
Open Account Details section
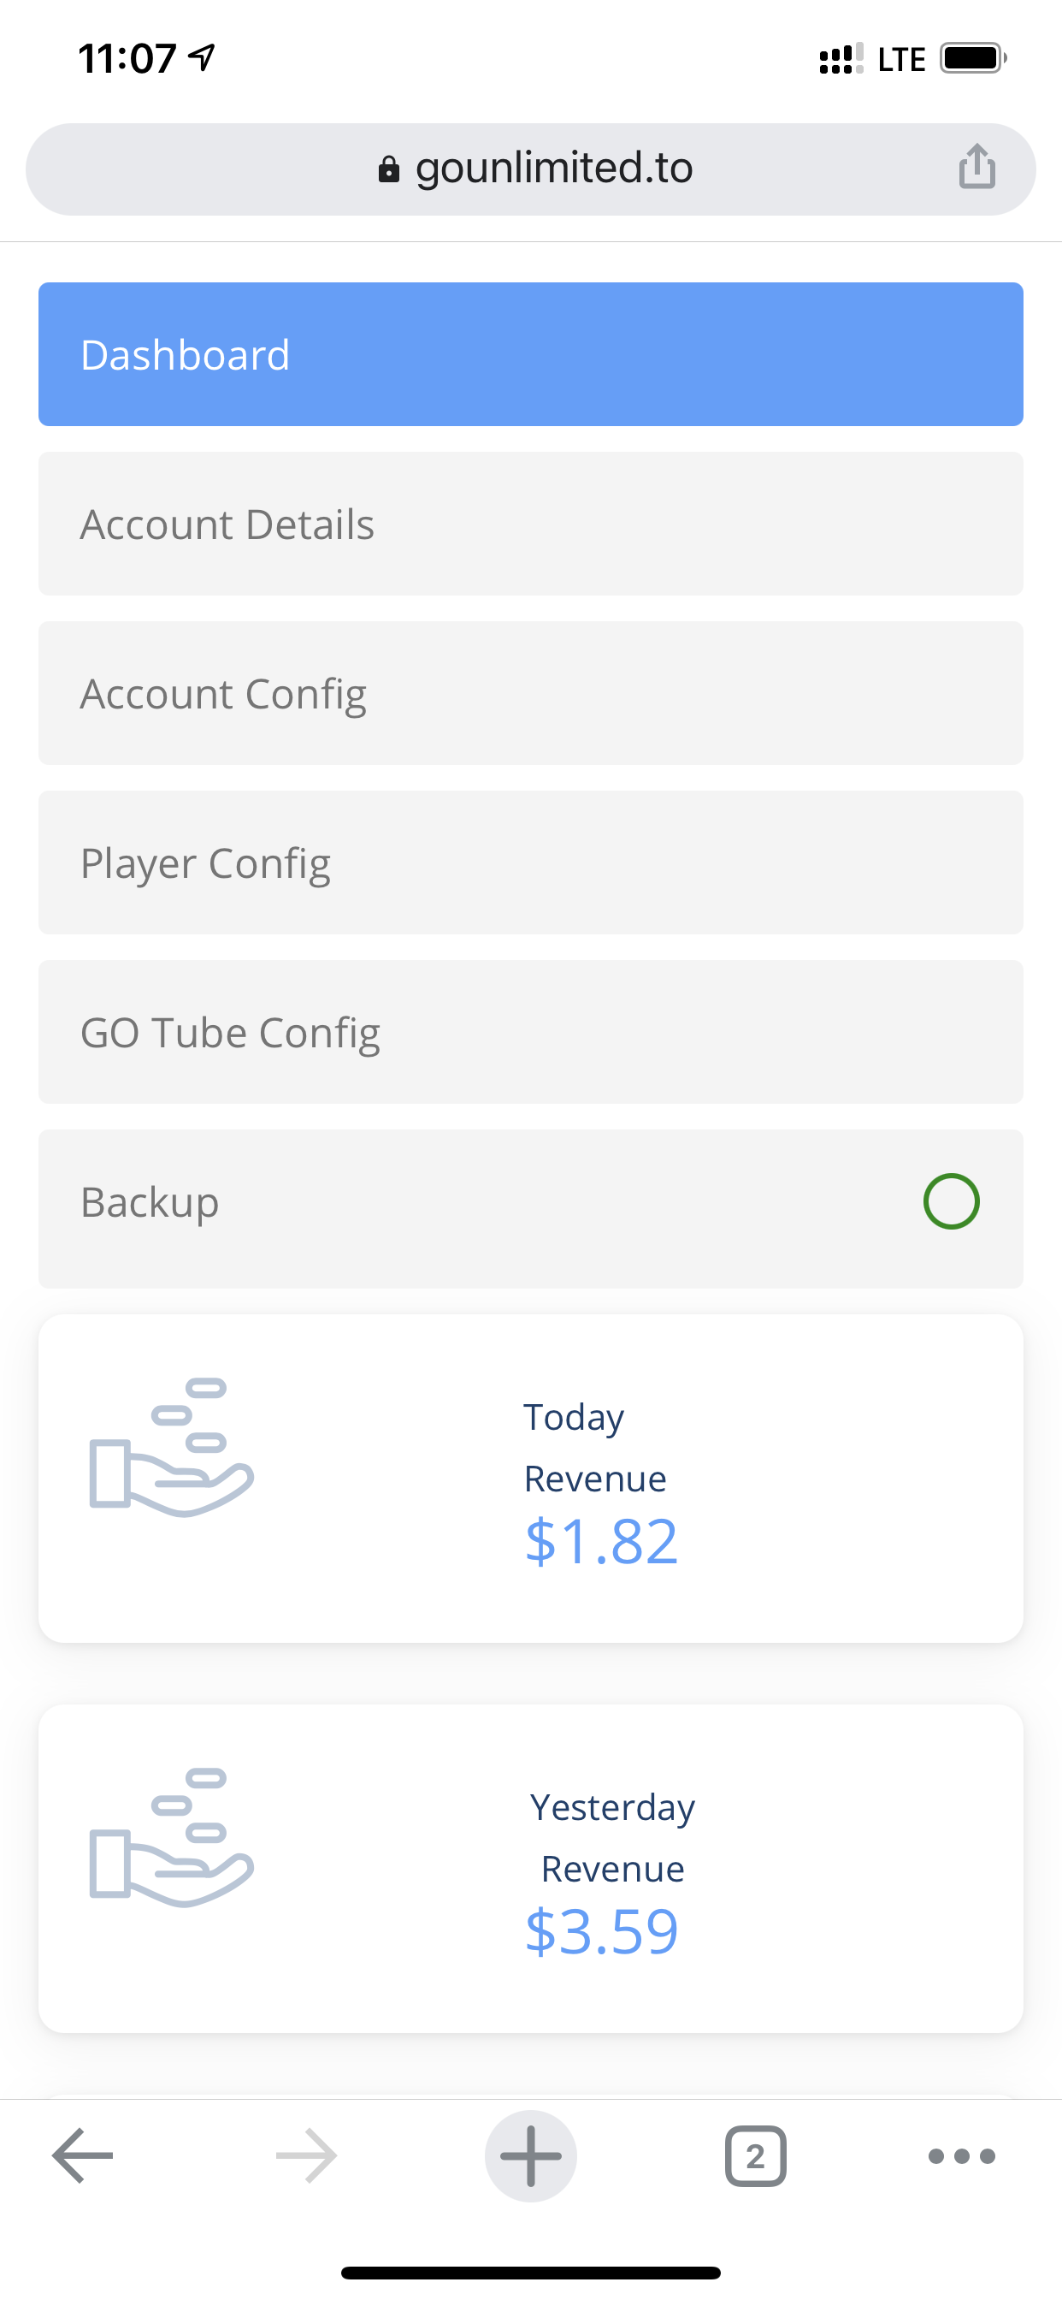[530, 525]
